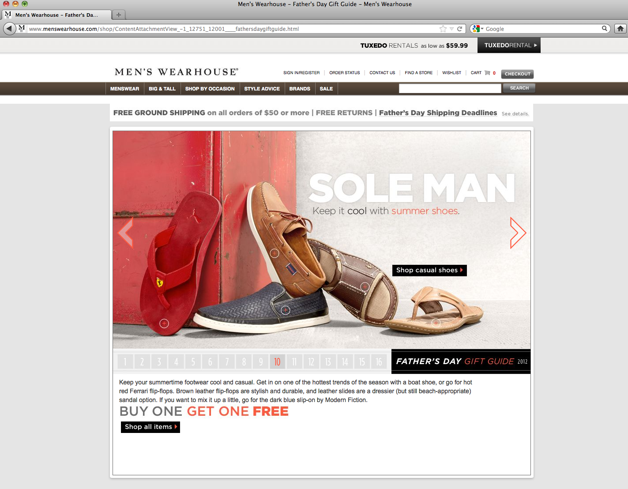Focus the Google search field
Screen dimensions: 628x489
543,29
